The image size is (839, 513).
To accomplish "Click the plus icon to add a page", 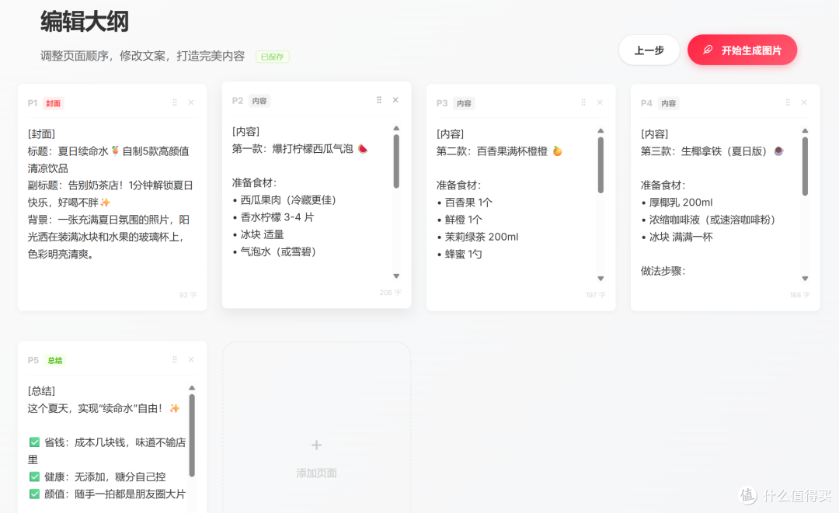I will [x=316, y=445].
